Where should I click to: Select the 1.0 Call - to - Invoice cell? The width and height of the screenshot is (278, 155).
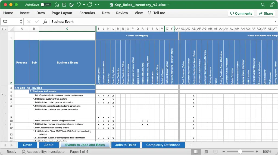pos(55,88)
